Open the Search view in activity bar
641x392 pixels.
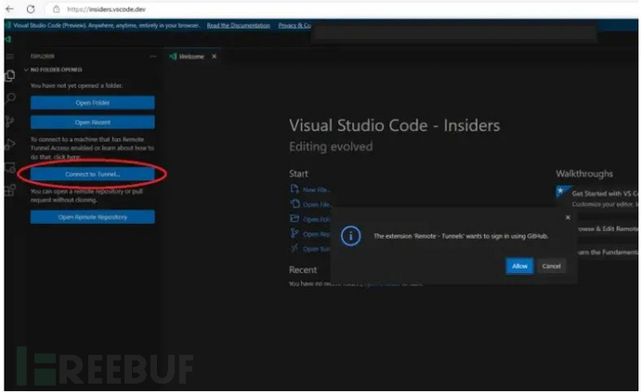(x=10, y=98)
